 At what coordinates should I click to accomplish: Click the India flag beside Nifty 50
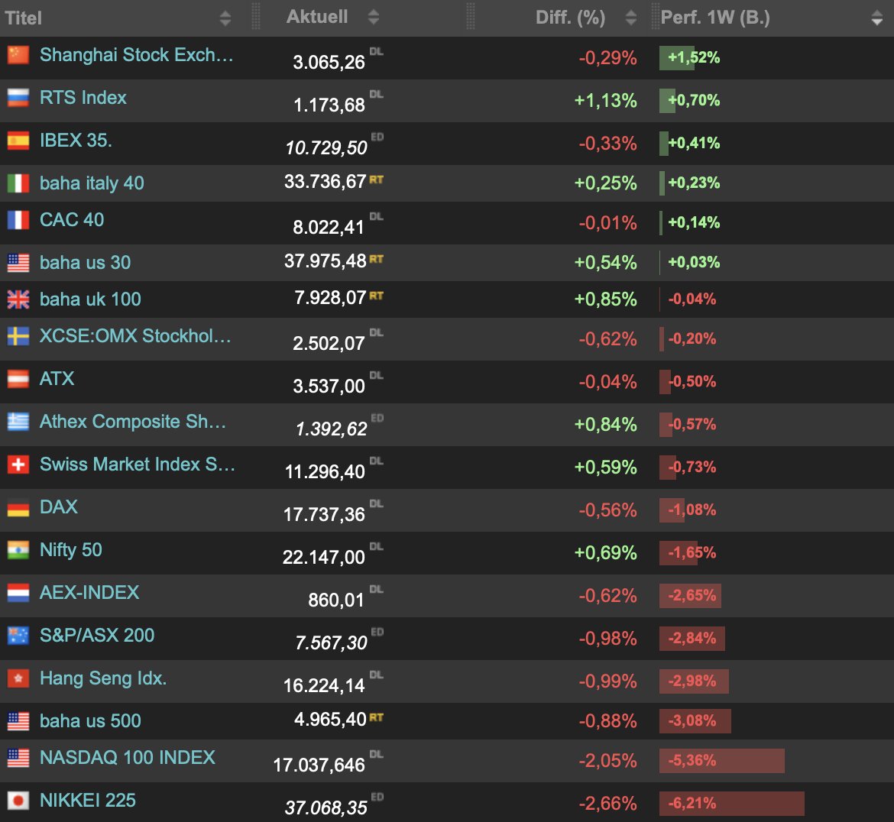click(x=18, y=550)
